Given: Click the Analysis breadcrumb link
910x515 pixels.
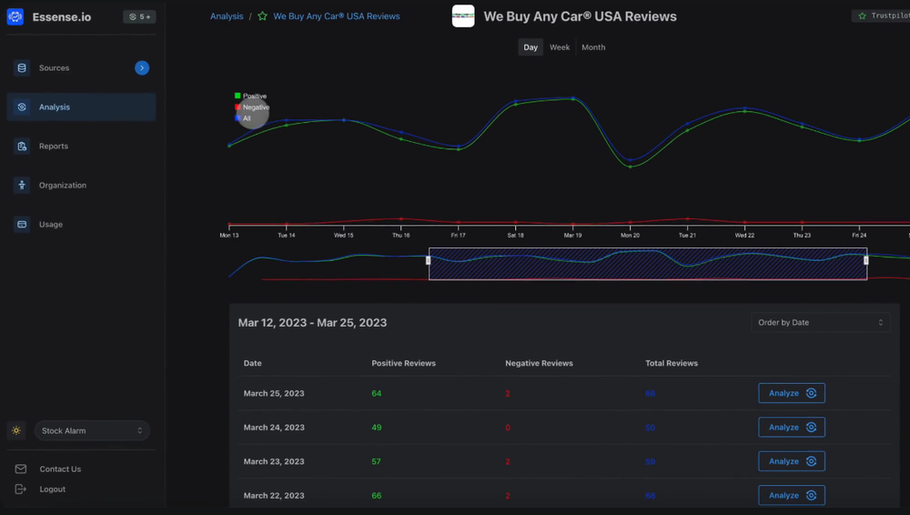Looking at the screenshot, I should tap(227, 16).
